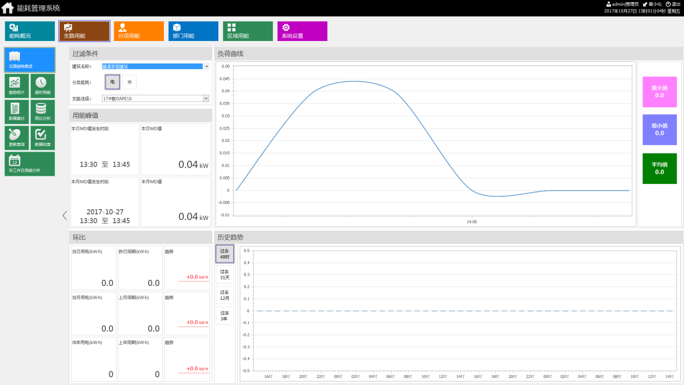The height and width of the screenshot is (385, 684).
Task: Expand the 支路选择 branch dropdown
Action: click(x=206, y=99)
